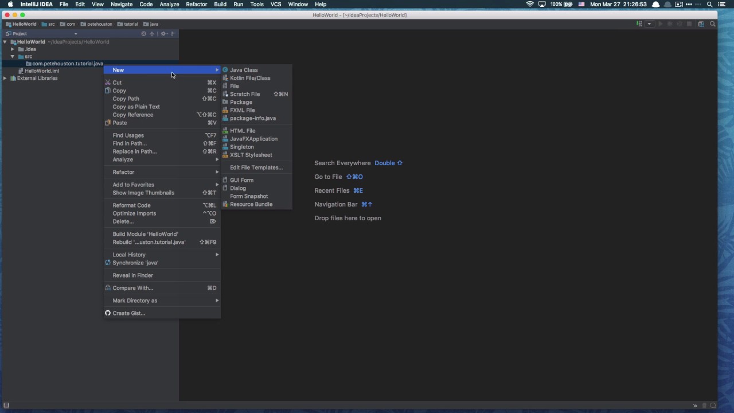Viewport: 734px width, 413px height.
Task: Select the Singleton template
Action: tap(256, 147)
